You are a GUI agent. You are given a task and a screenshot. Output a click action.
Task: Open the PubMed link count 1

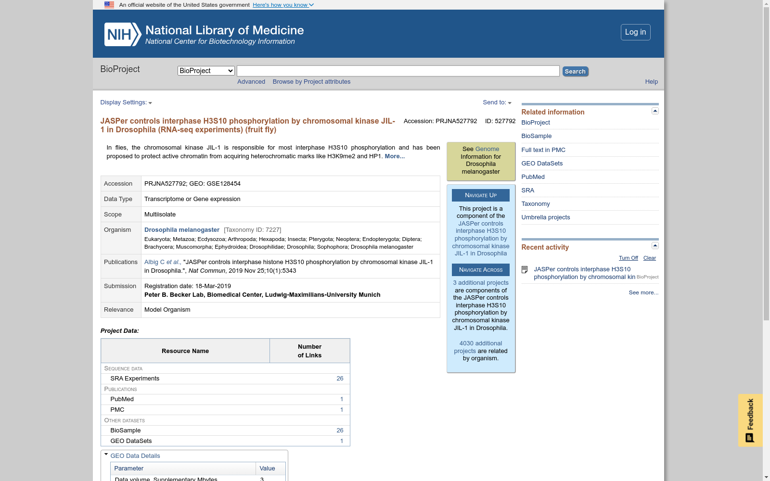click(342, 399)
